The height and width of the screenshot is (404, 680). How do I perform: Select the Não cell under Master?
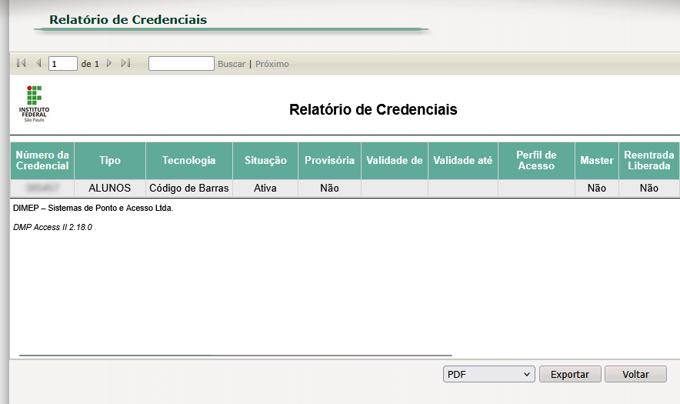597,188
